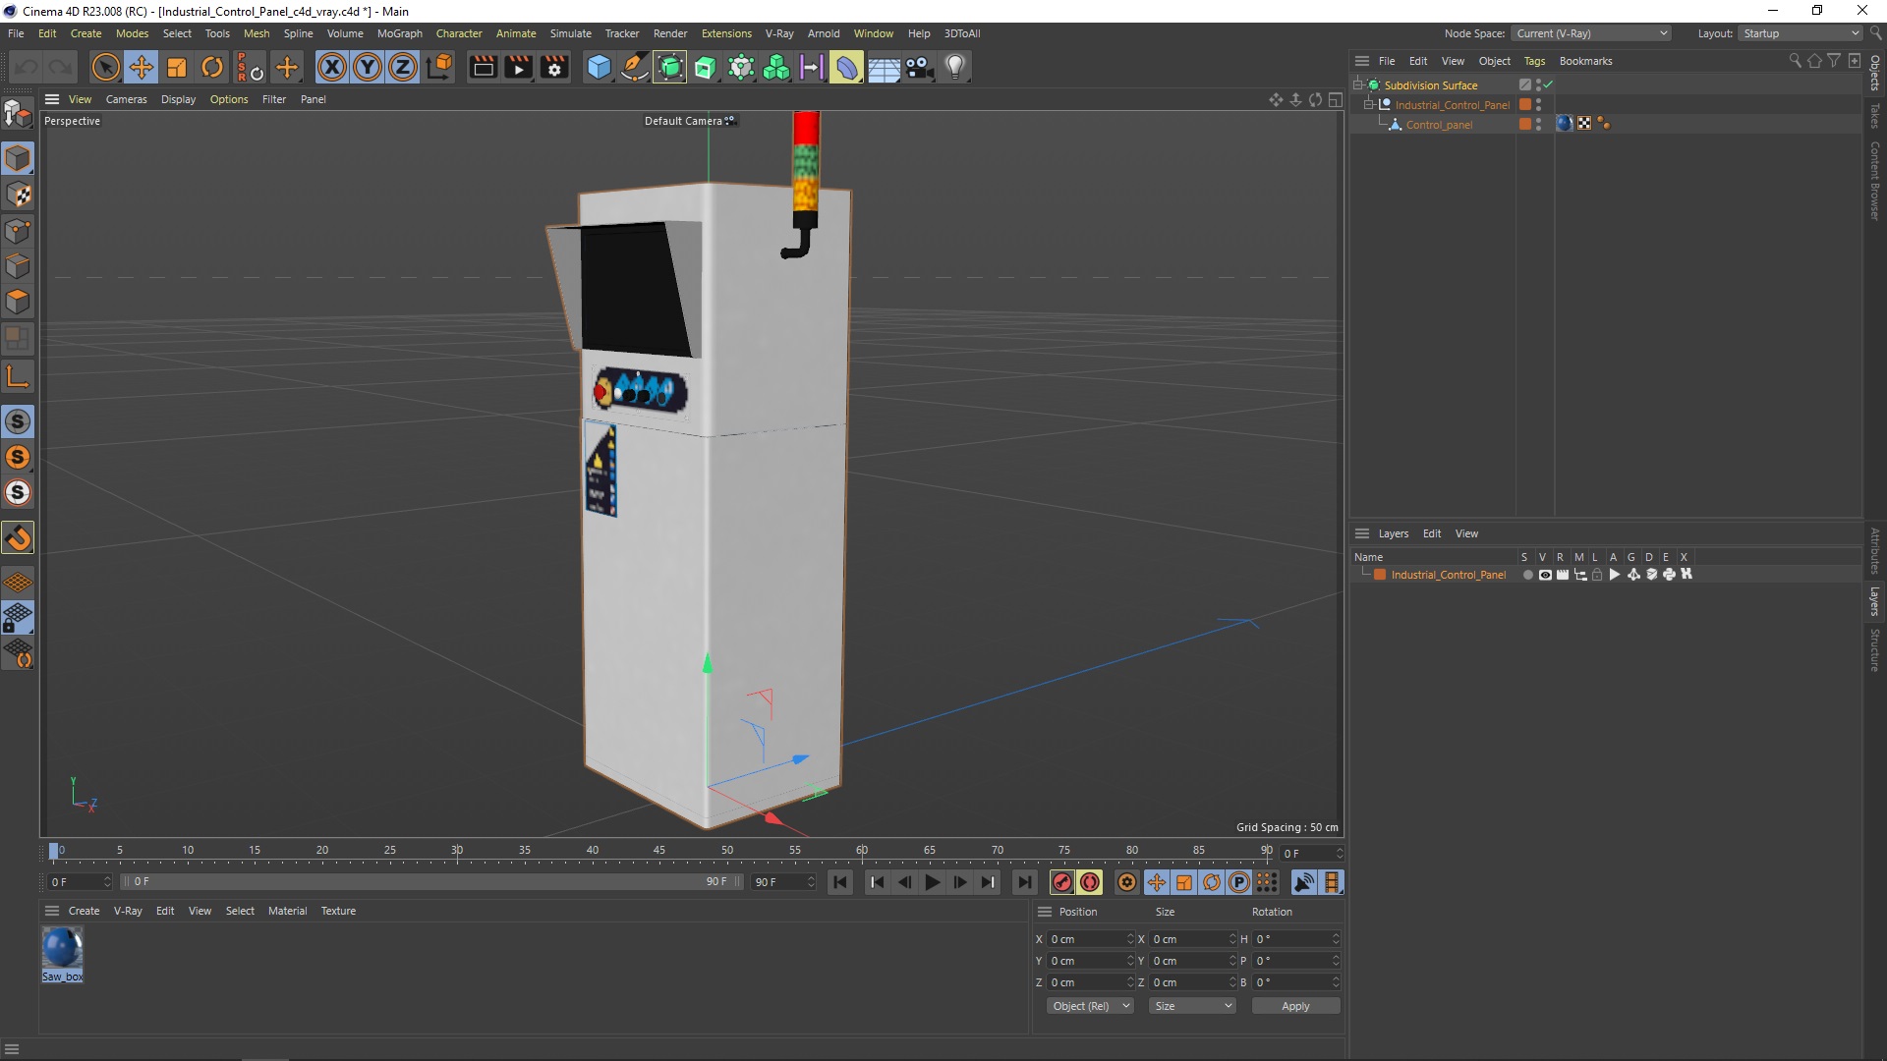This screenshot has height=1061, width=1887.
Task: Add a Bend deformer
Action: click(x=846, y=67)
